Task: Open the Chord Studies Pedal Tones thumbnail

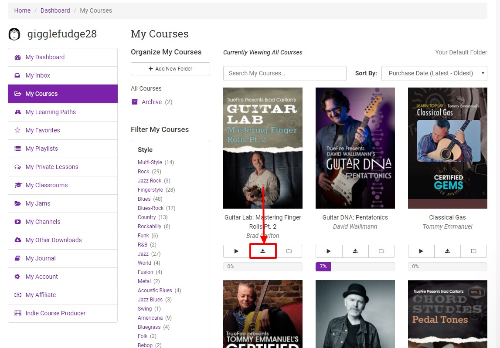Action: click(447, 314)
